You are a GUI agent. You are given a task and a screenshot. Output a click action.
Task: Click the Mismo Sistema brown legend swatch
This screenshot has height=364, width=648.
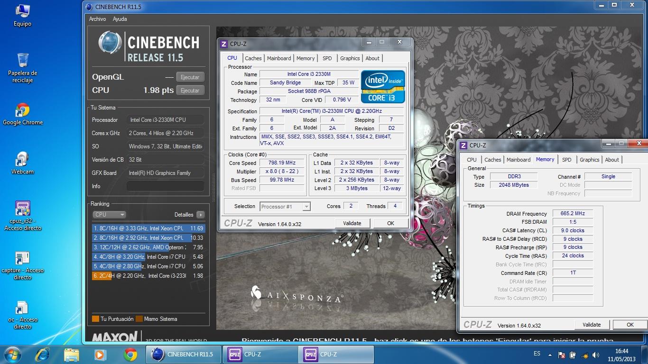[x=139, y=319]
